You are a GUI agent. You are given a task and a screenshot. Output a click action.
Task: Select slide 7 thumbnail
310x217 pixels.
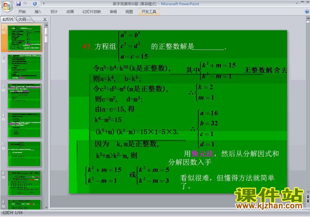tap(24, 204)
